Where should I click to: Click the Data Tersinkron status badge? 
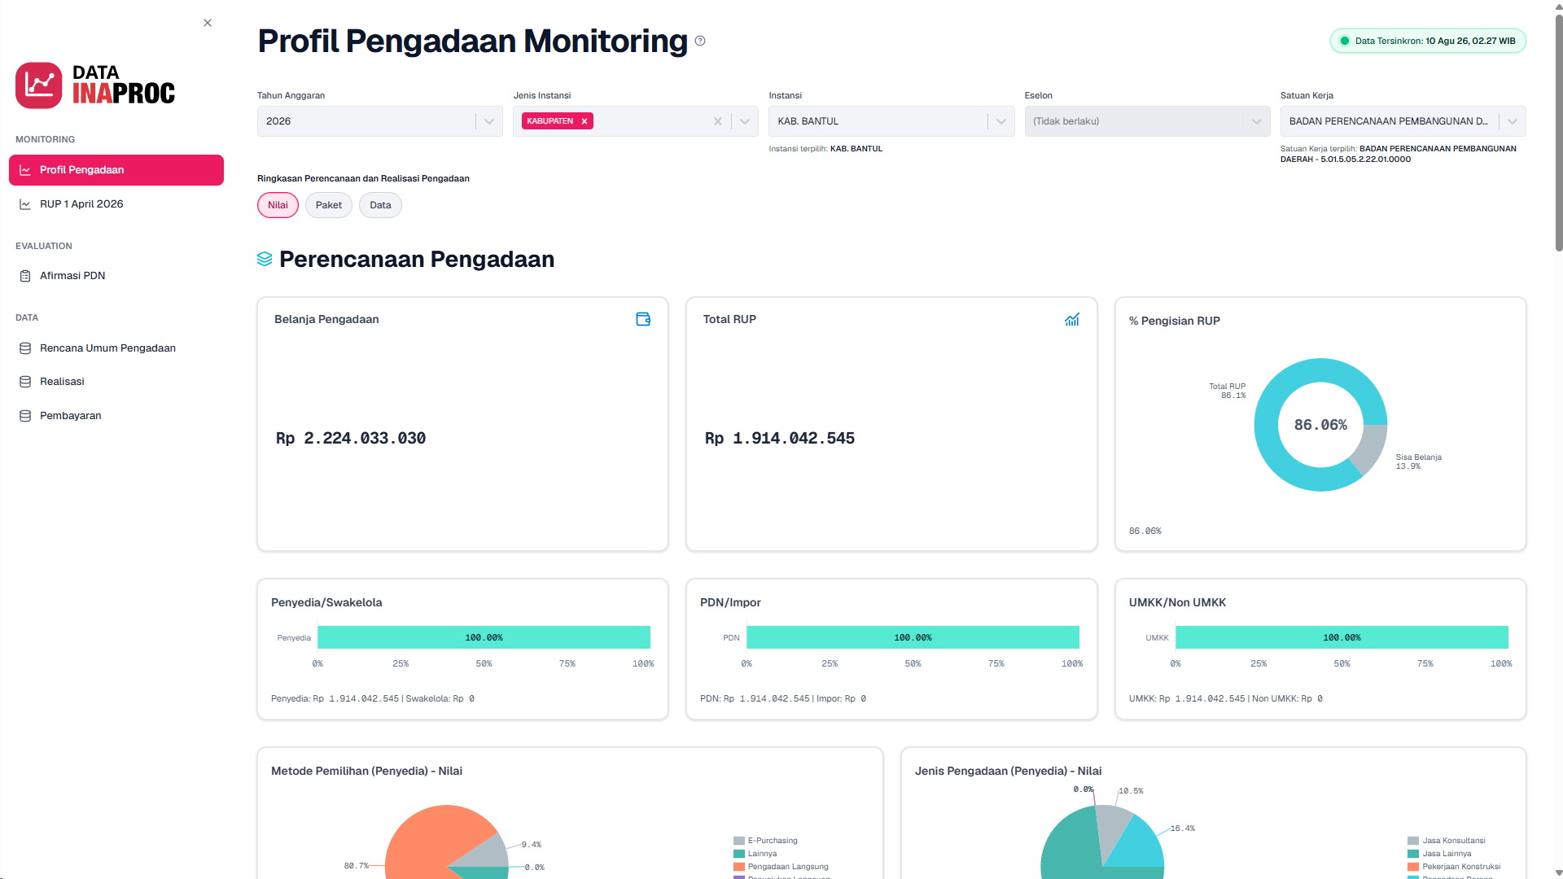click(1428, 41)
